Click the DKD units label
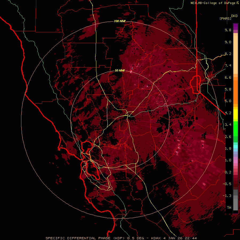The height and width of the screenshot is (240, 240). click(234, 16)
